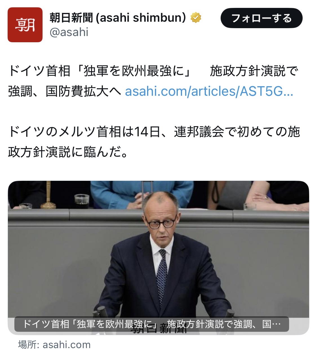This screenshot has height=356, width=317.
Task: Open the article preview photo card
Action: pos(158,258)
